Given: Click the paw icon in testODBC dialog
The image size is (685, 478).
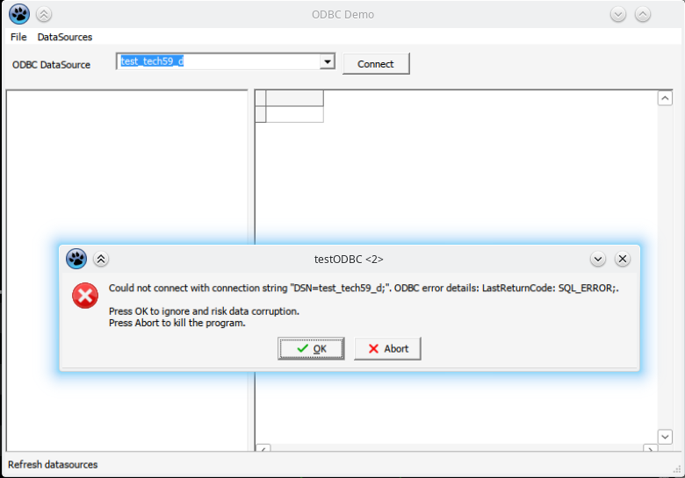Looking at the screenshot, I should coord(76,259).
